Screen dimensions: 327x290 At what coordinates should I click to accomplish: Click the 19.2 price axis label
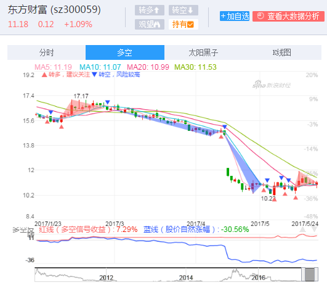point(28,75)
